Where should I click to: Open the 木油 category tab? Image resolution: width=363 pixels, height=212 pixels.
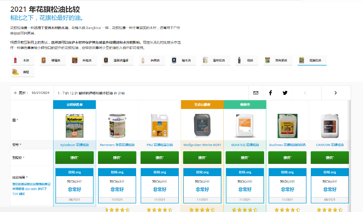tap(22, 60)
